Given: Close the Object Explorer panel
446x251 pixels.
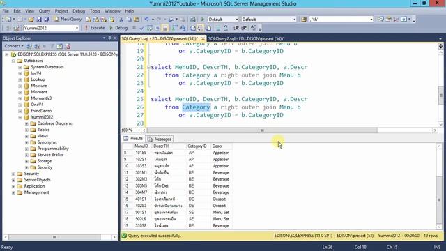Looking at the screenshot, I should 115,38.
